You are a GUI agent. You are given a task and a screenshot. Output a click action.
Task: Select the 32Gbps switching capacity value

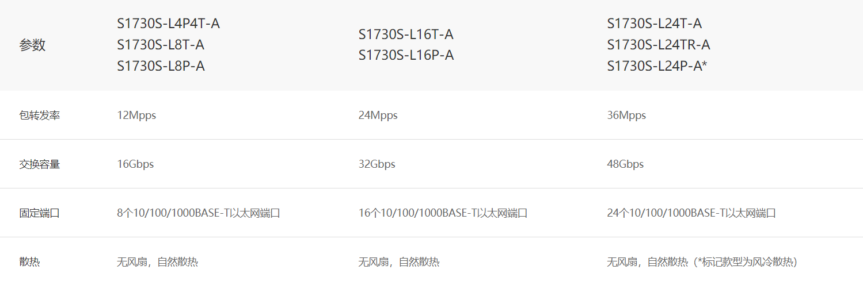(377, 164)
